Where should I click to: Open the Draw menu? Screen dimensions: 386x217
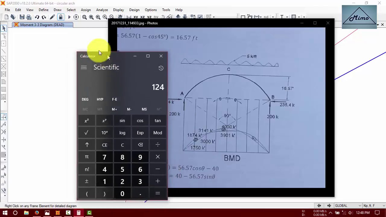pos(58,10)
